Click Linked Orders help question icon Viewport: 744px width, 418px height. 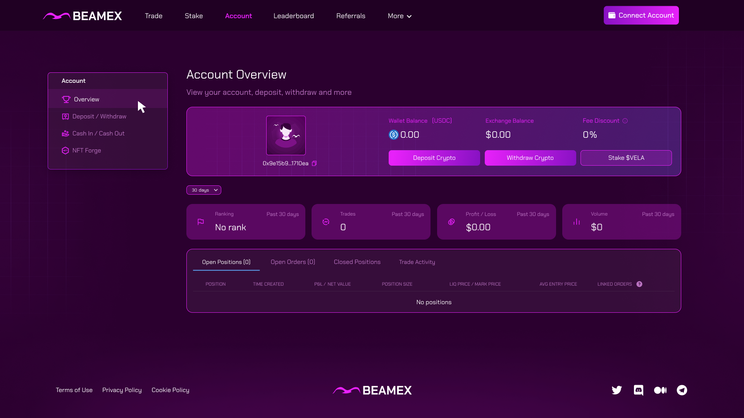pos(639,284)
